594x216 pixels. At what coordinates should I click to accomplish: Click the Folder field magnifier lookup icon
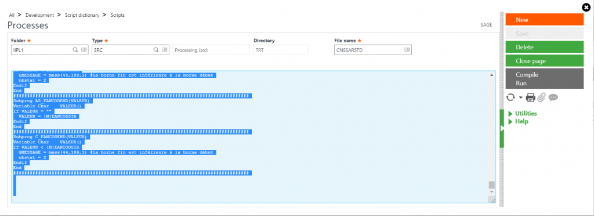[x=75, y=50]
